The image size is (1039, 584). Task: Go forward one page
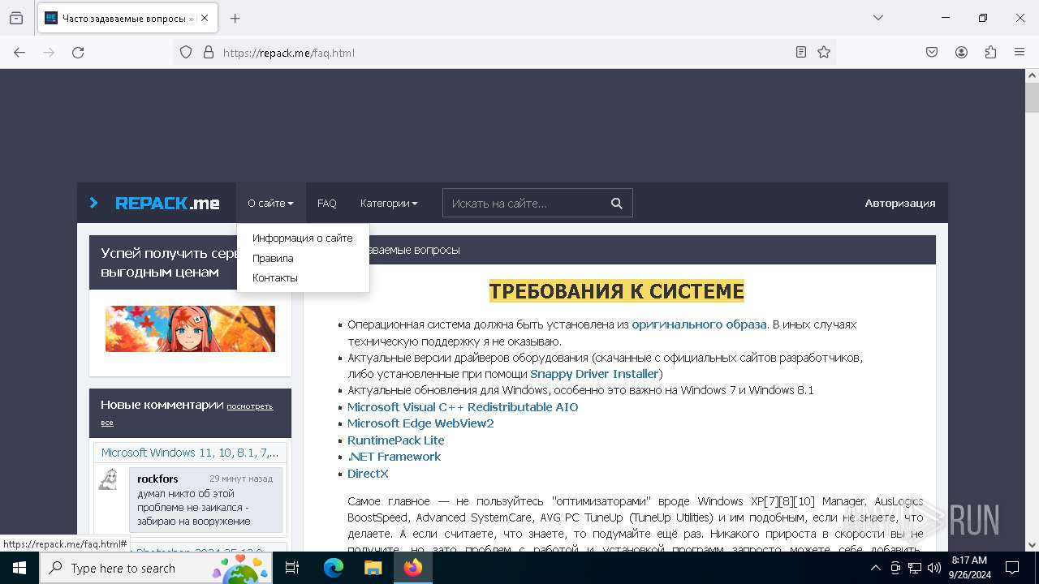[x=49, y=53]
